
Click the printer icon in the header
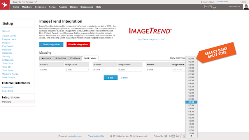(214, 7)
